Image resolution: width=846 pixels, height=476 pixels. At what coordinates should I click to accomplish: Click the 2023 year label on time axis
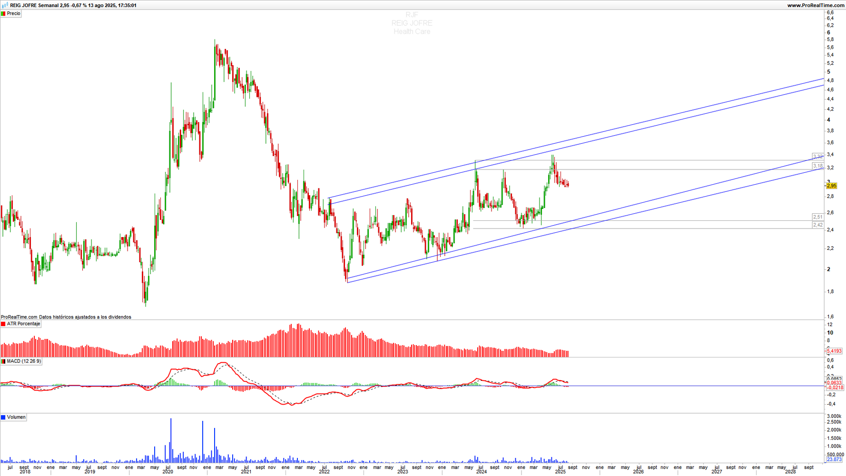(x=403, y=472)
